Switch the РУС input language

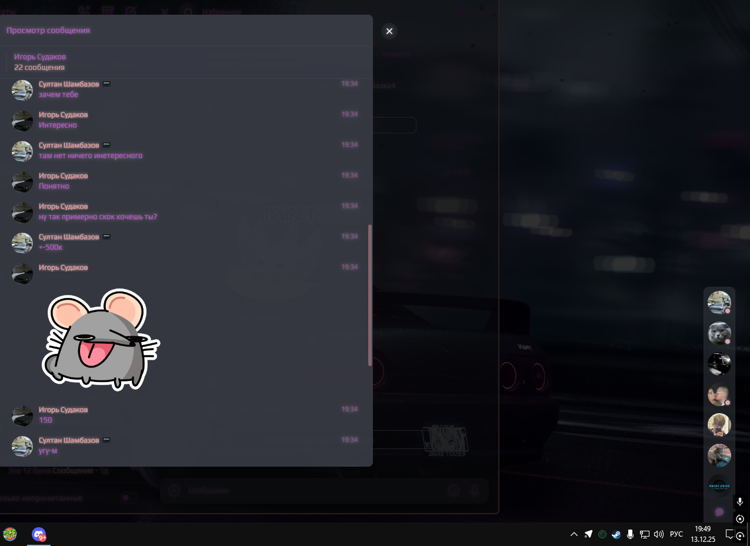click(x=676, y=534)
